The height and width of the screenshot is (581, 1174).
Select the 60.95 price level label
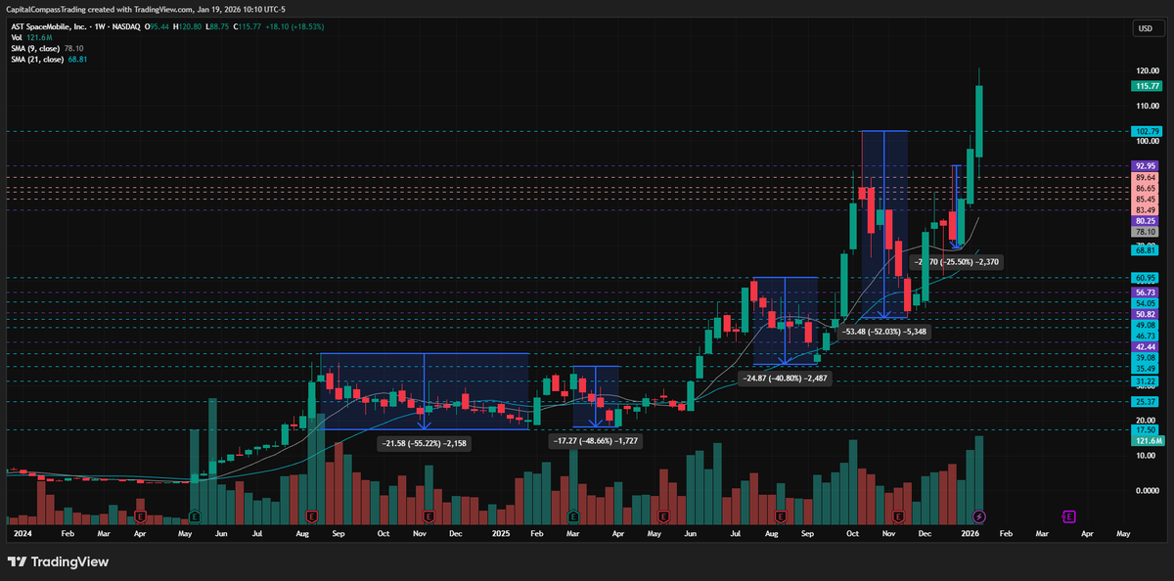click(1146, 279)
